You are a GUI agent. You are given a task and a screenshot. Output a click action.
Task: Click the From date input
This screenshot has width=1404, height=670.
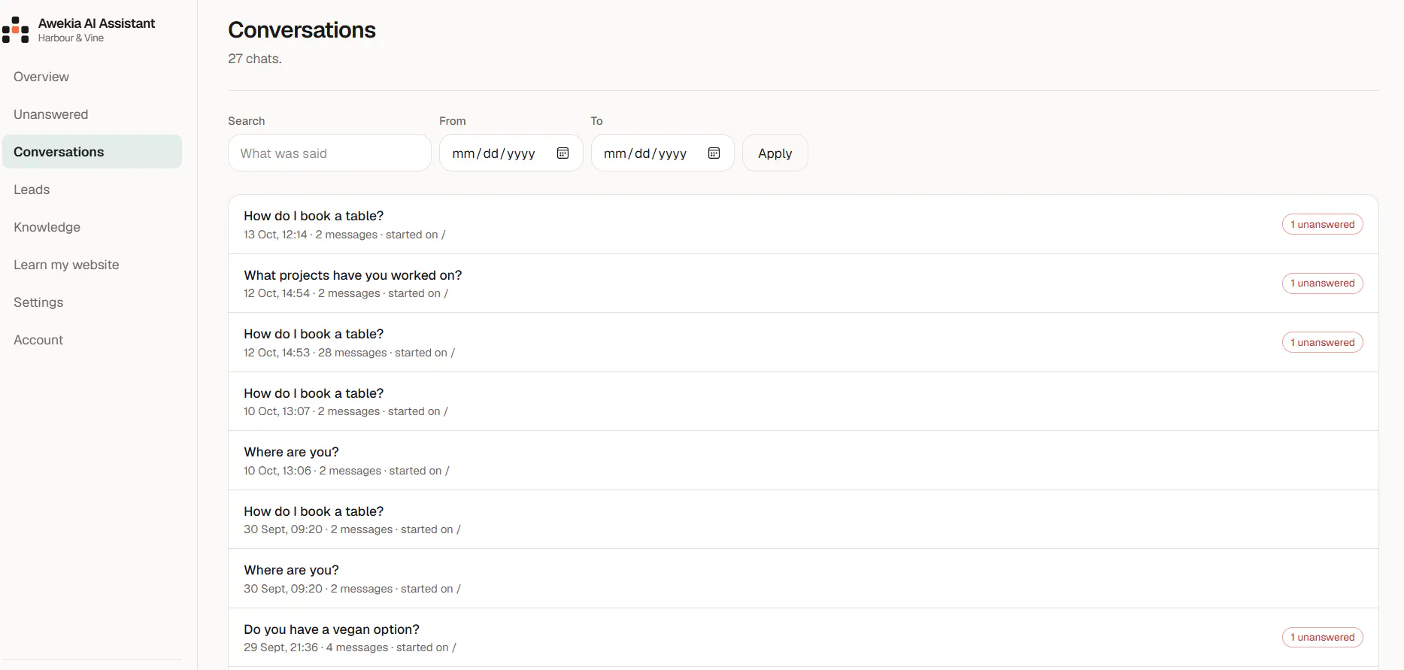coord(511,153)
